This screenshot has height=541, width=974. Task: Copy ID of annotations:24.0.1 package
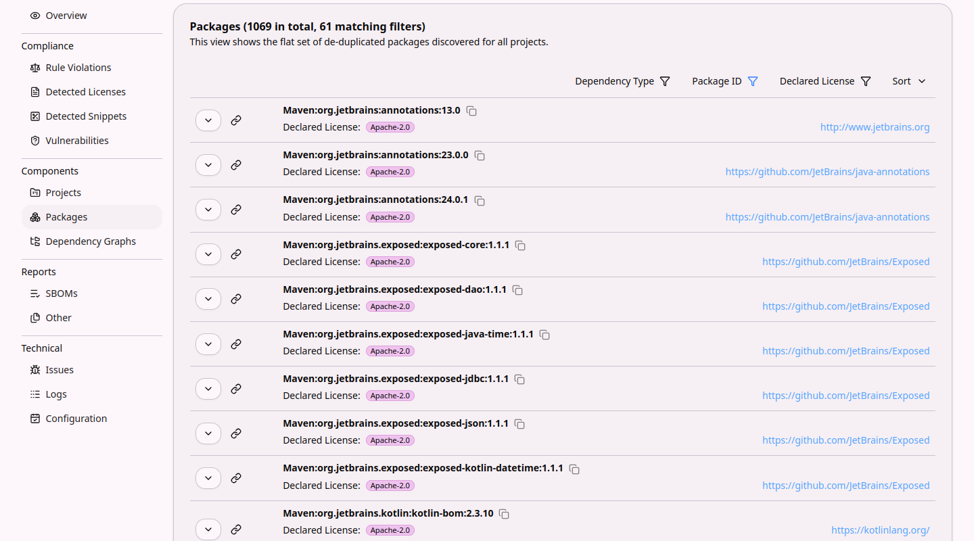[480, 201]
